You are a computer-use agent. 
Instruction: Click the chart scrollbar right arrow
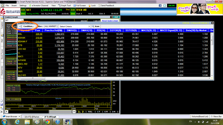click(74, 112)
